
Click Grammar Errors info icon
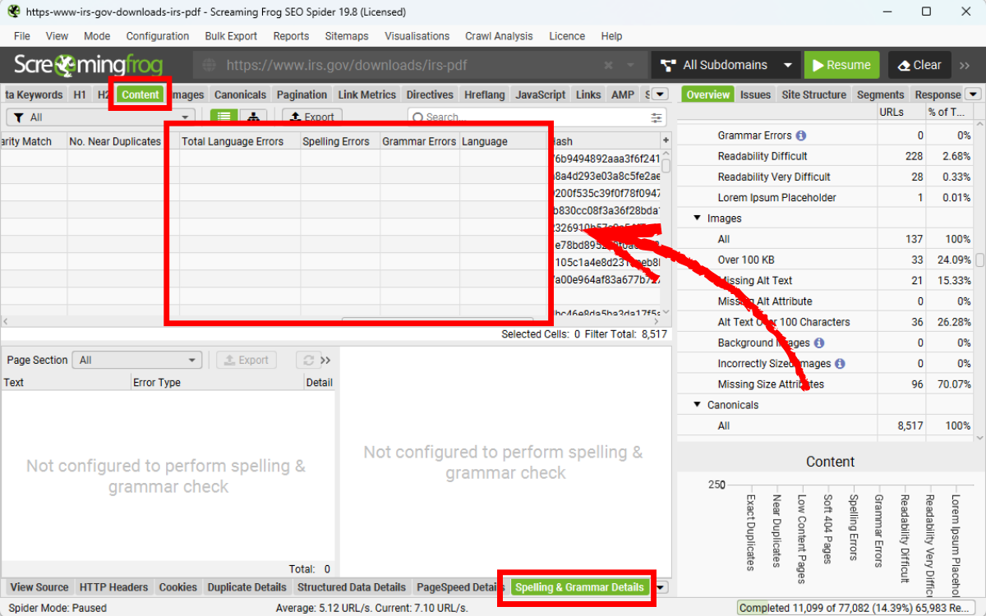click(801, 136)
